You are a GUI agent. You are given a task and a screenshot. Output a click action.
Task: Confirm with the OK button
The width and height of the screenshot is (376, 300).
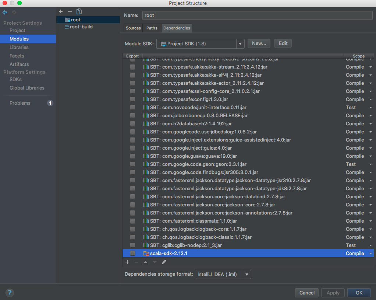click(359, 293)
